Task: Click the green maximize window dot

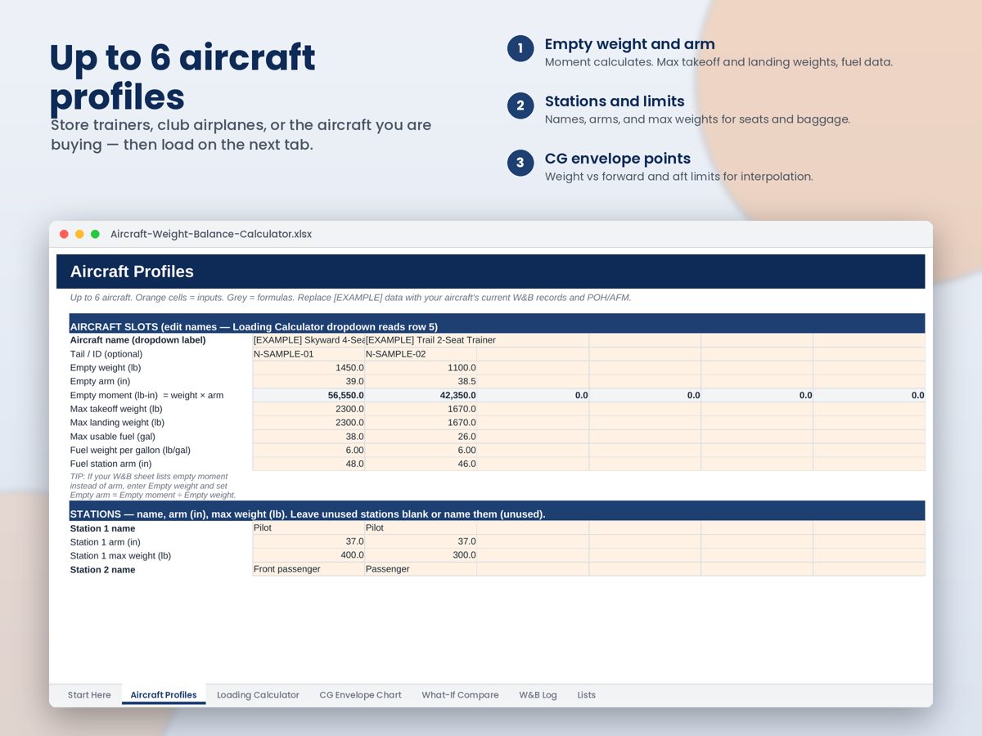Action: tap(95, 234)
